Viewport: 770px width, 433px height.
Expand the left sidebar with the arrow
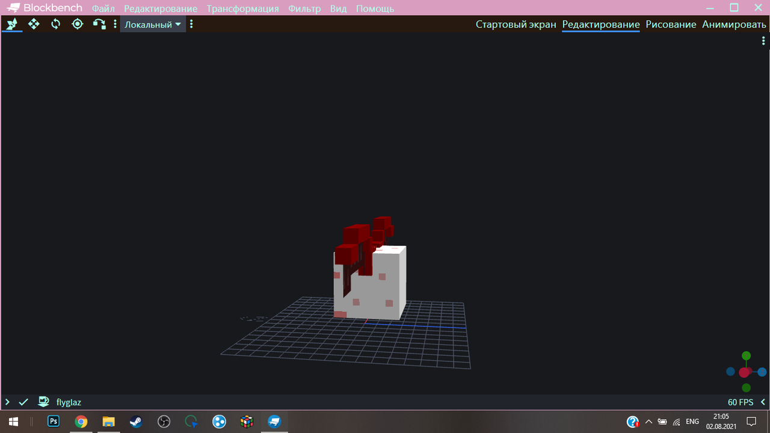point(7,402)
